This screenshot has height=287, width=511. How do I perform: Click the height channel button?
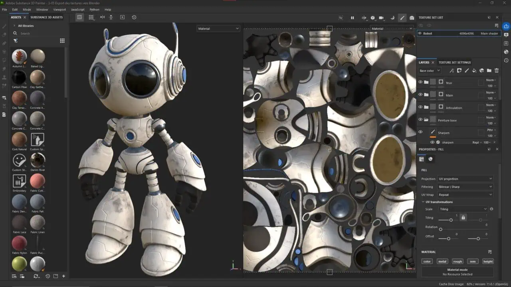point(488,262)
